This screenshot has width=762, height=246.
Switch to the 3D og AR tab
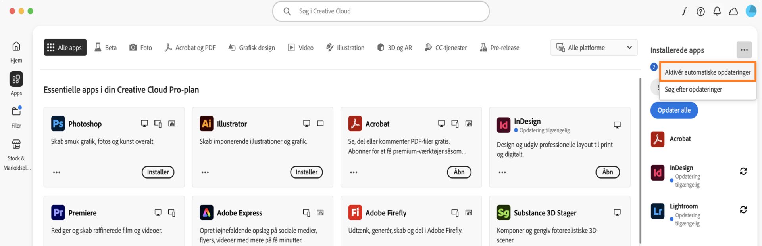point(394,48)
